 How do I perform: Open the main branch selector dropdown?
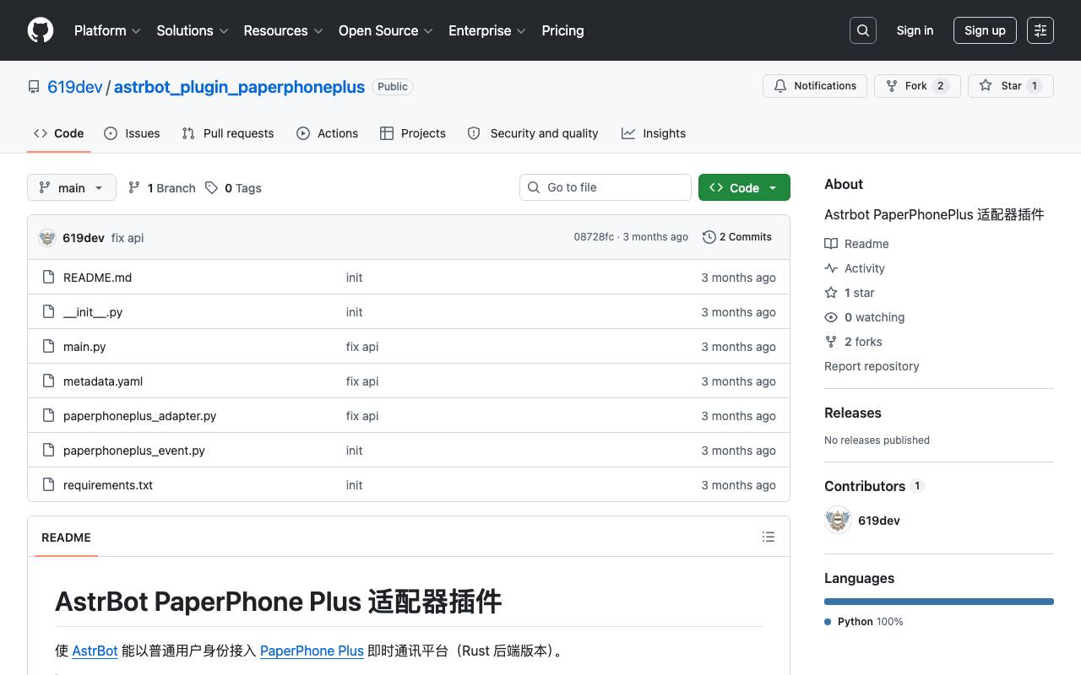tap(72, 187)
